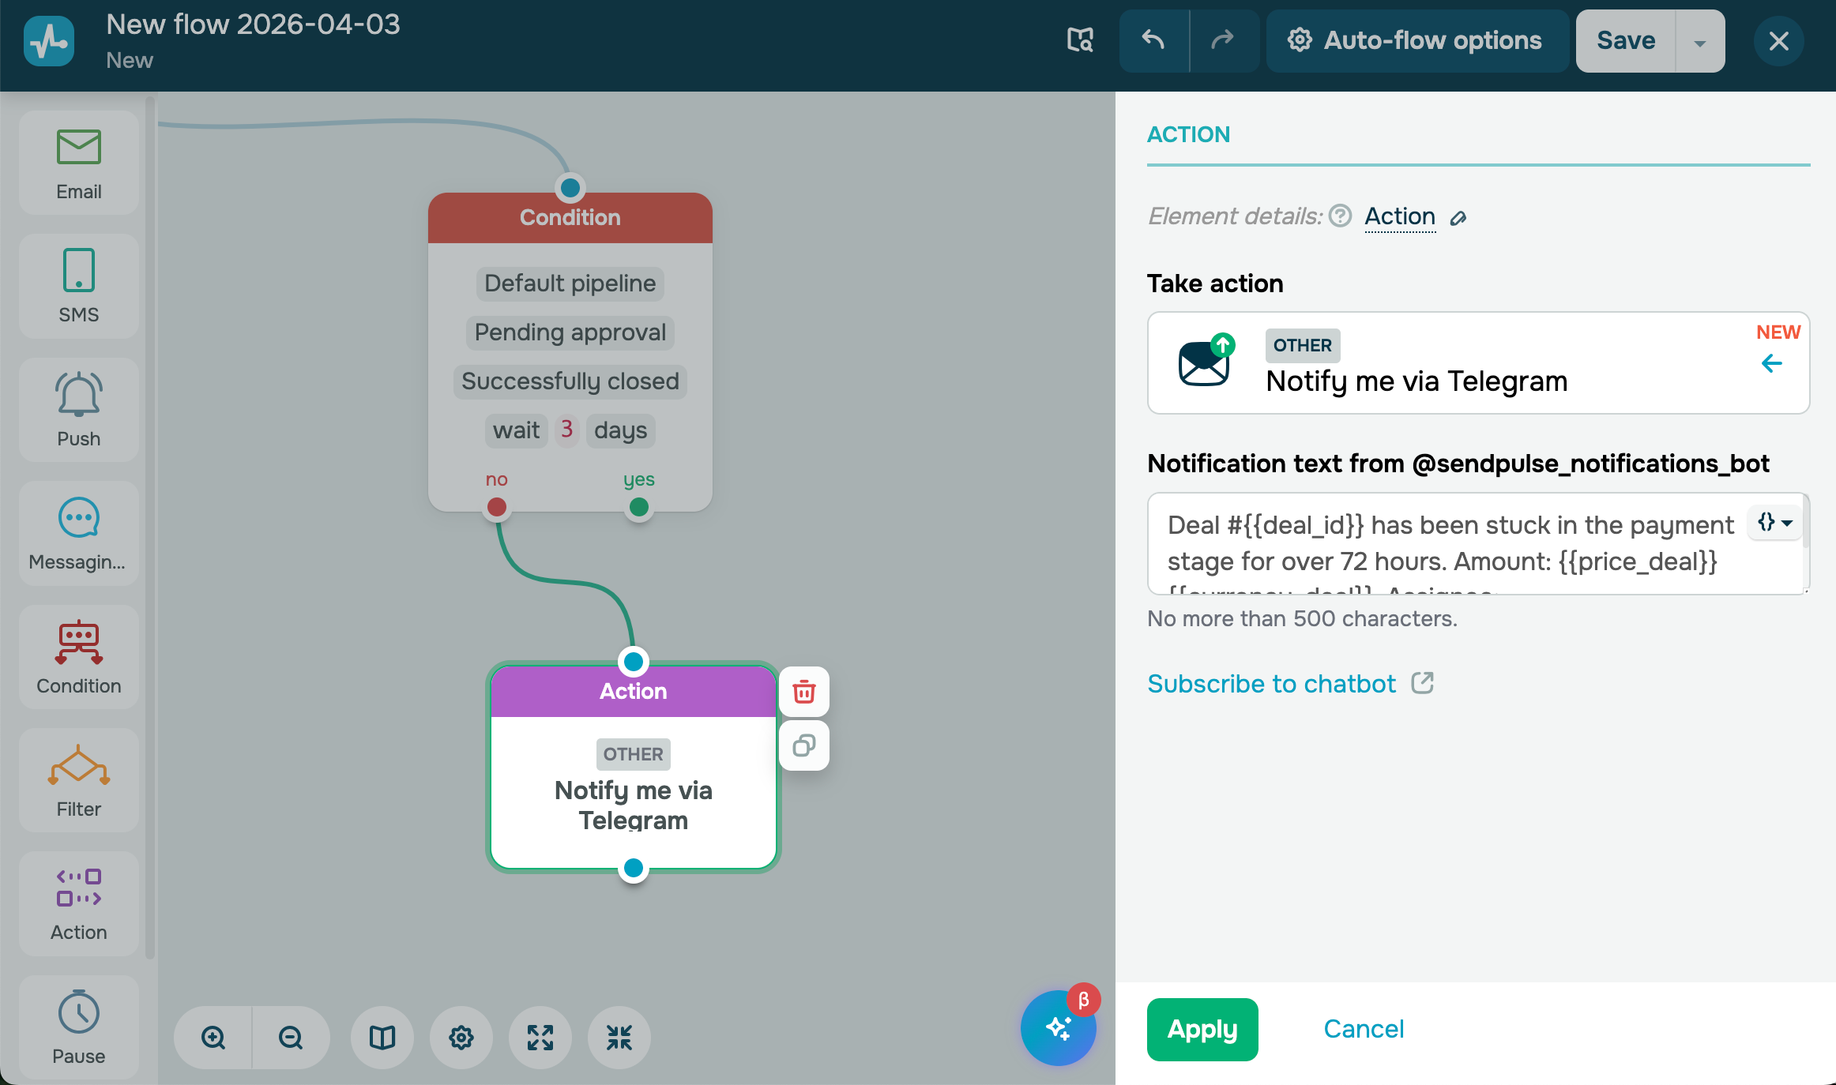Edit the element name pencil icon
Image resolution: width=1836 pixels, height=1085 pixels.
[x=1458, y=218]
